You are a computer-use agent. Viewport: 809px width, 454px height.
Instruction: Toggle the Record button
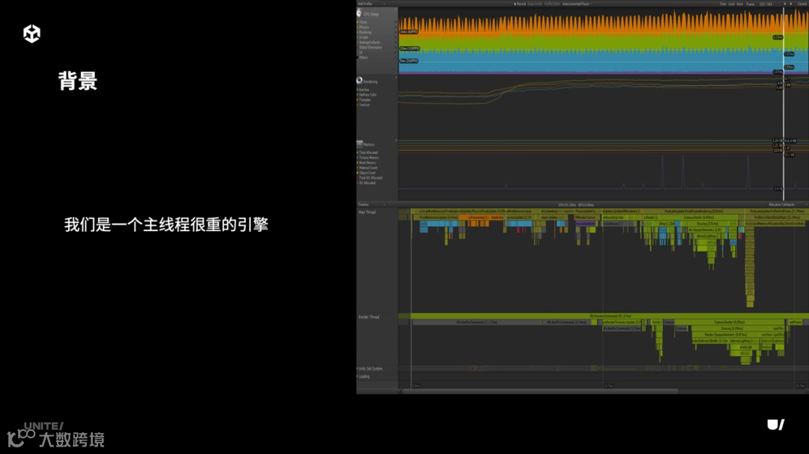[520, 4]
